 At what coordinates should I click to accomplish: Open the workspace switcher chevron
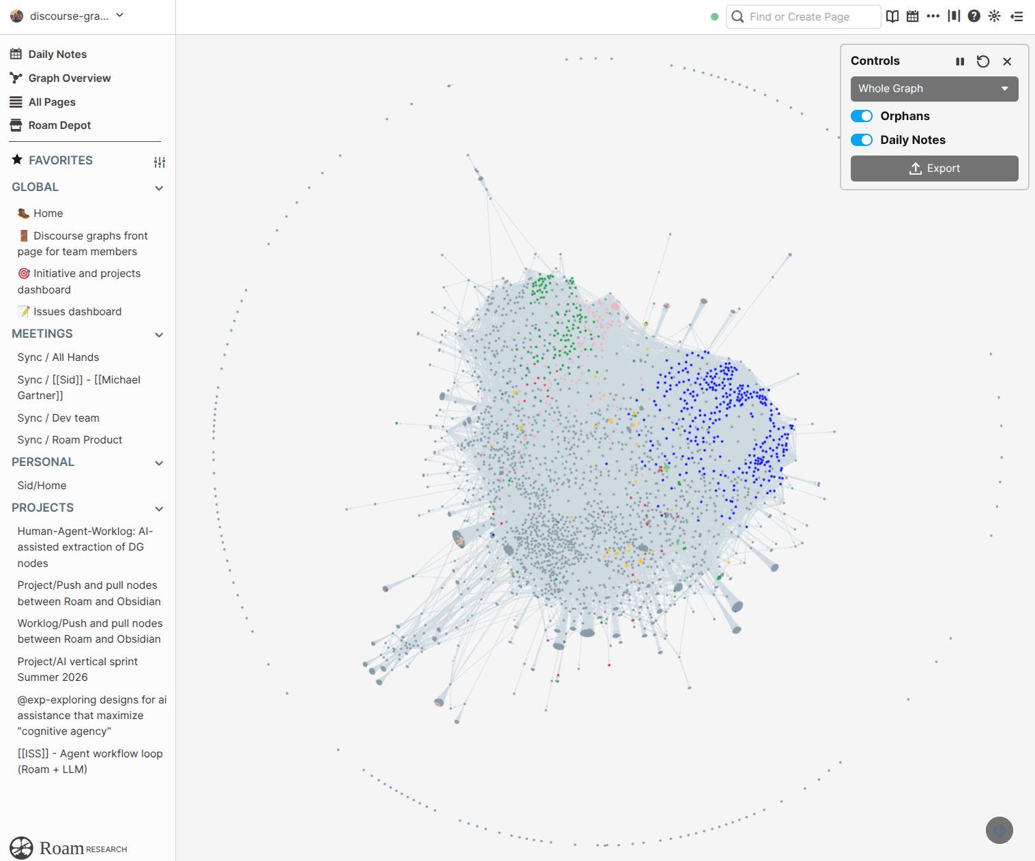coord(120,15)
